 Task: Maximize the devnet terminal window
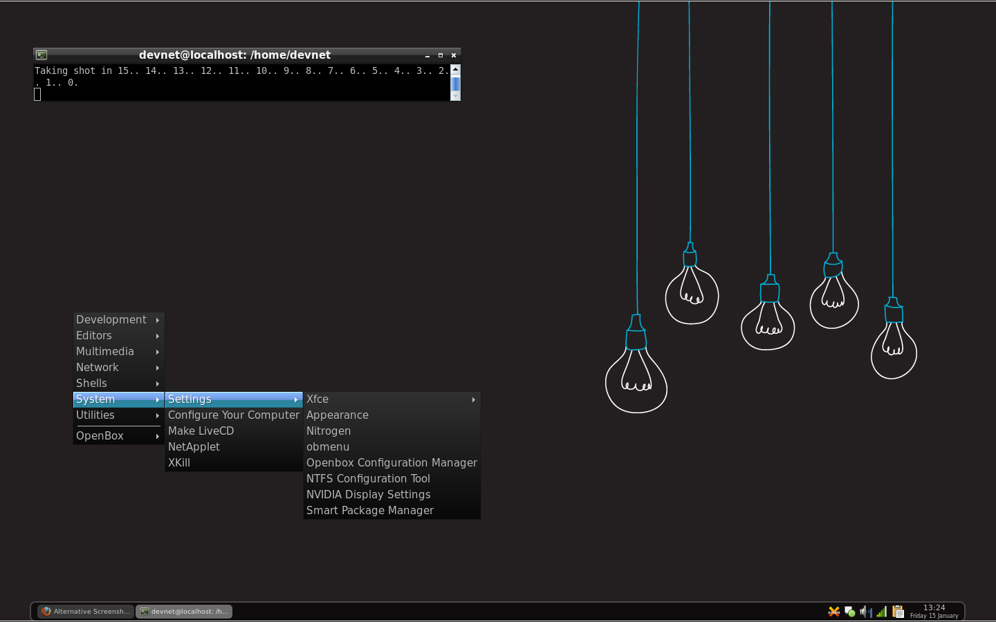point(441,55)
